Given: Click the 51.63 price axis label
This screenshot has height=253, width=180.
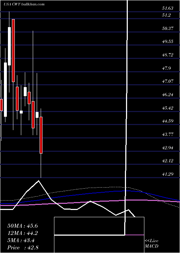Looking at the screenshot, I should click(167, 8).
